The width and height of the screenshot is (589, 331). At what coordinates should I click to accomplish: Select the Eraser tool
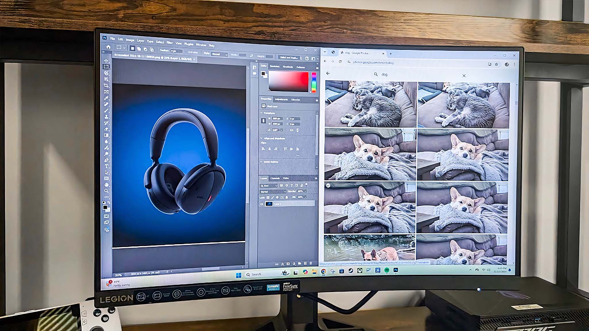106,129
